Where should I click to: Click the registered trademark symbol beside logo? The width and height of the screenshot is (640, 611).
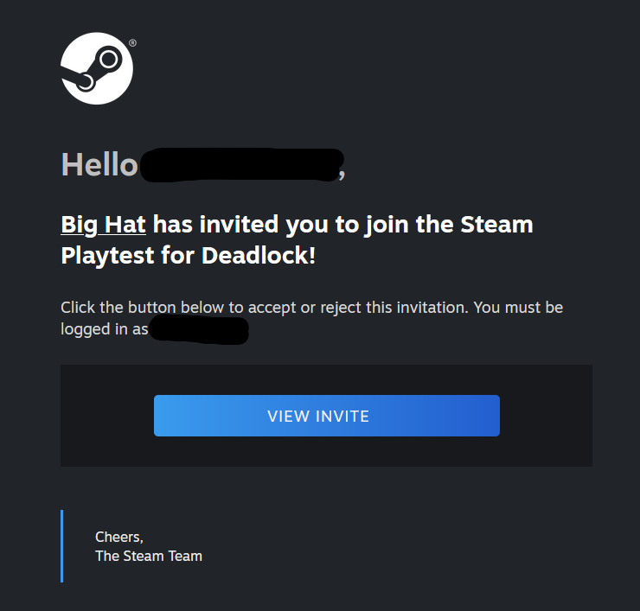(x=132, y=43)
